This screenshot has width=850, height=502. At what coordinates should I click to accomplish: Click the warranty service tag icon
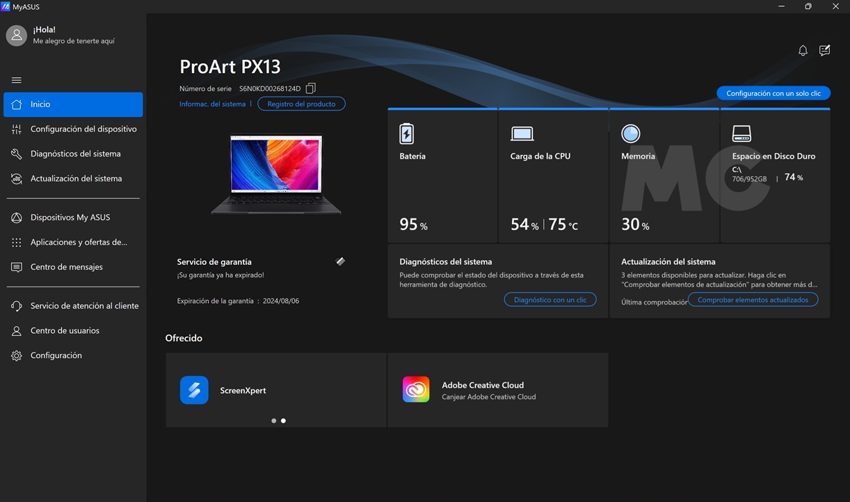click(340, 261)
